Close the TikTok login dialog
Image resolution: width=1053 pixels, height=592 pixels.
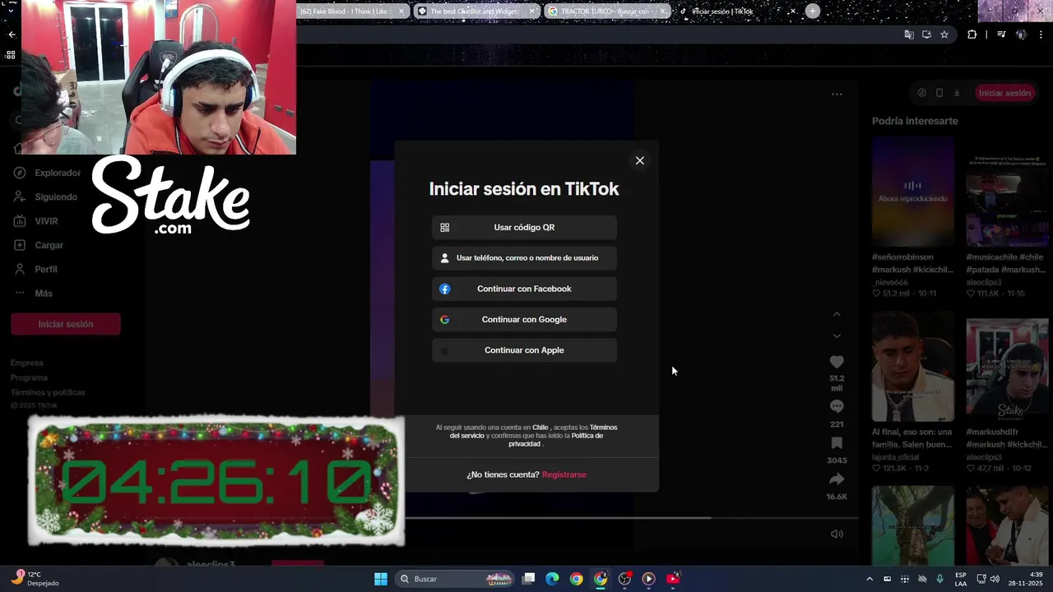640,160
